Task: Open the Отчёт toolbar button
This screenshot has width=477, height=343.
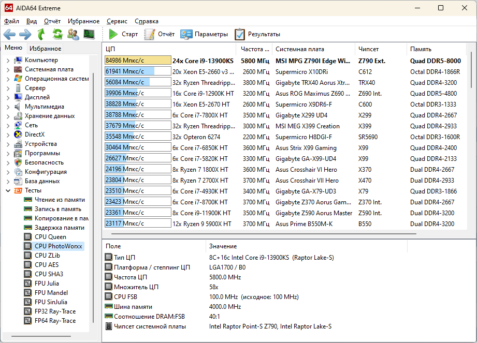Action: [160, 34]
